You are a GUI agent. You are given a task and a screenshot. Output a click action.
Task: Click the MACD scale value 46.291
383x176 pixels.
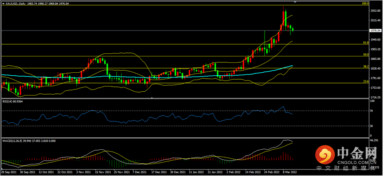point(374,141)
